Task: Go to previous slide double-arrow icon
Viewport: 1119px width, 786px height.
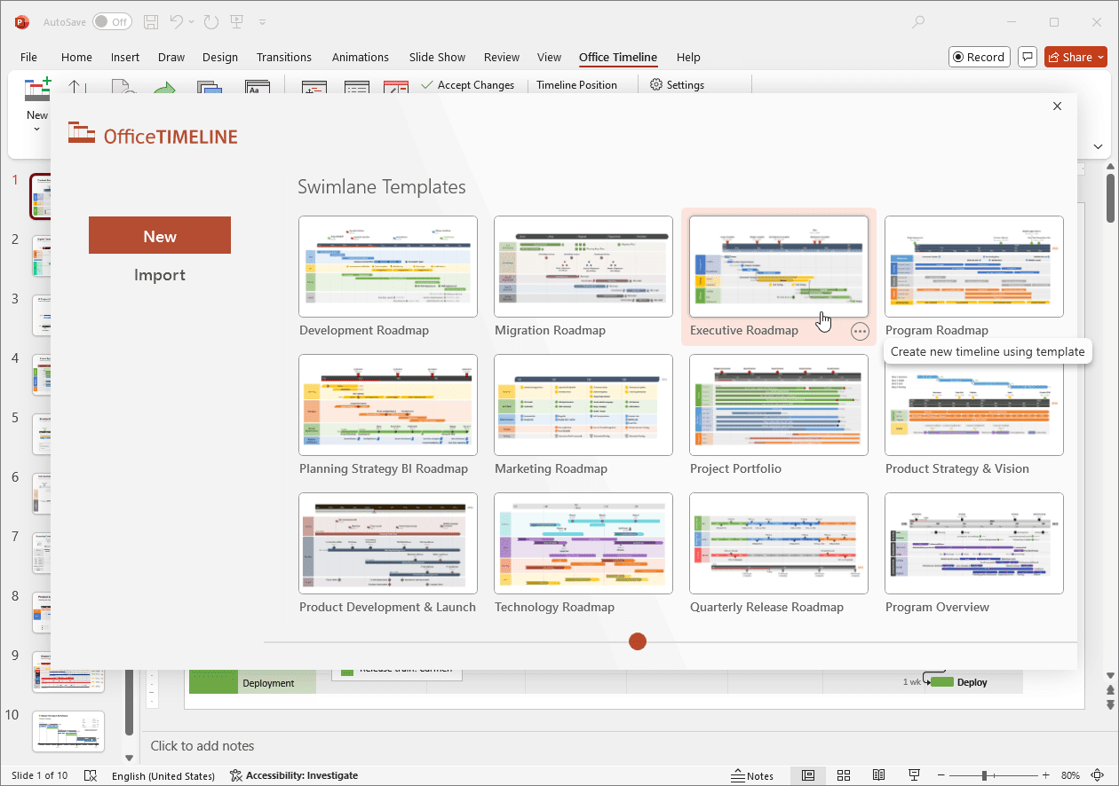Action: pos(1110,689)
